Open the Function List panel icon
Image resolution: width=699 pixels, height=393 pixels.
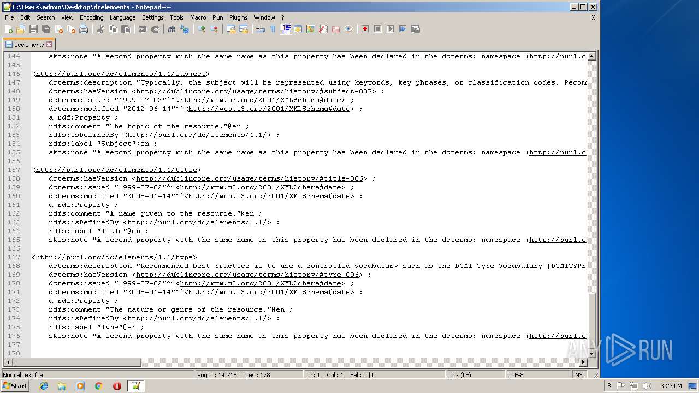pos(323,29)
